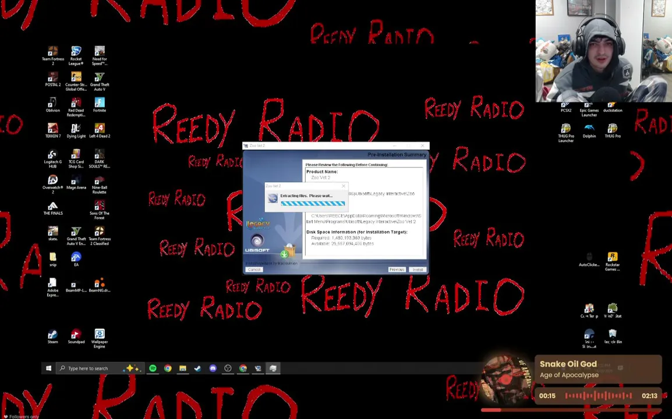Screen dimensions: 672x419
Task: Select the Dying Light desktop icon
Action: pyautogui.click(x=76, y=131)
